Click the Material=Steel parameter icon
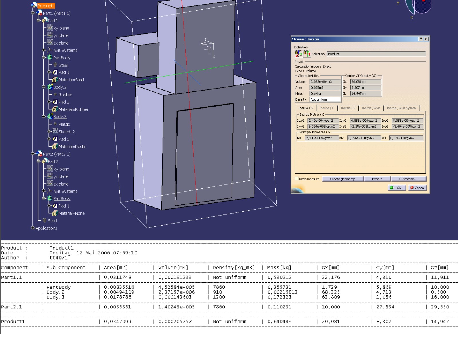Viewport: 458px width, 343px height. pyautogui.click(x=55, y=80)
